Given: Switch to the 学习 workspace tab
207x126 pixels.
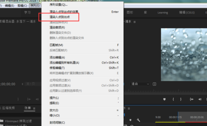Looking at the screenshot, I should (27, 12).
